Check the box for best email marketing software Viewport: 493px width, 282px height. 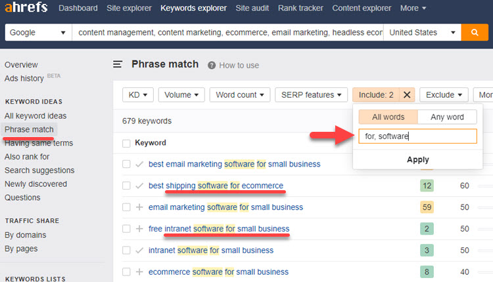(x=126, y=164)
